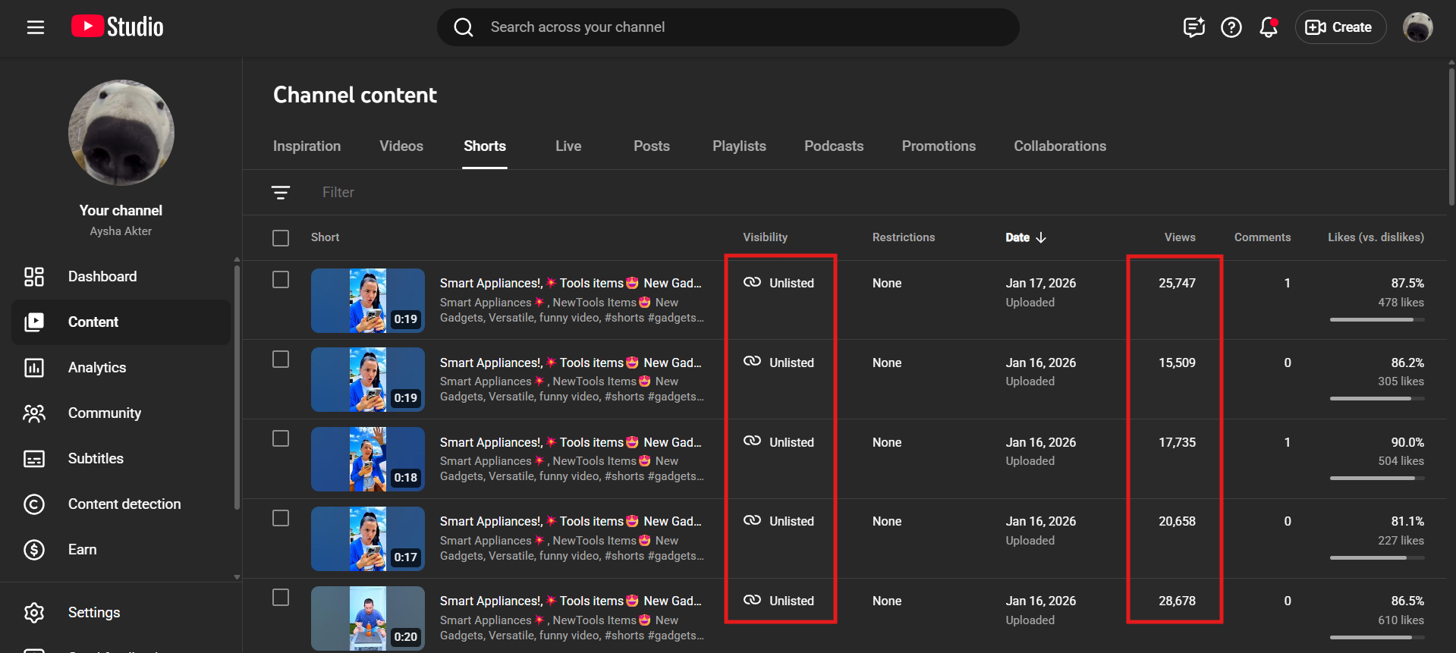Open the account avatar menu top right
The height and width of the screenshot is (653, 1456).
coord(1417,27)
